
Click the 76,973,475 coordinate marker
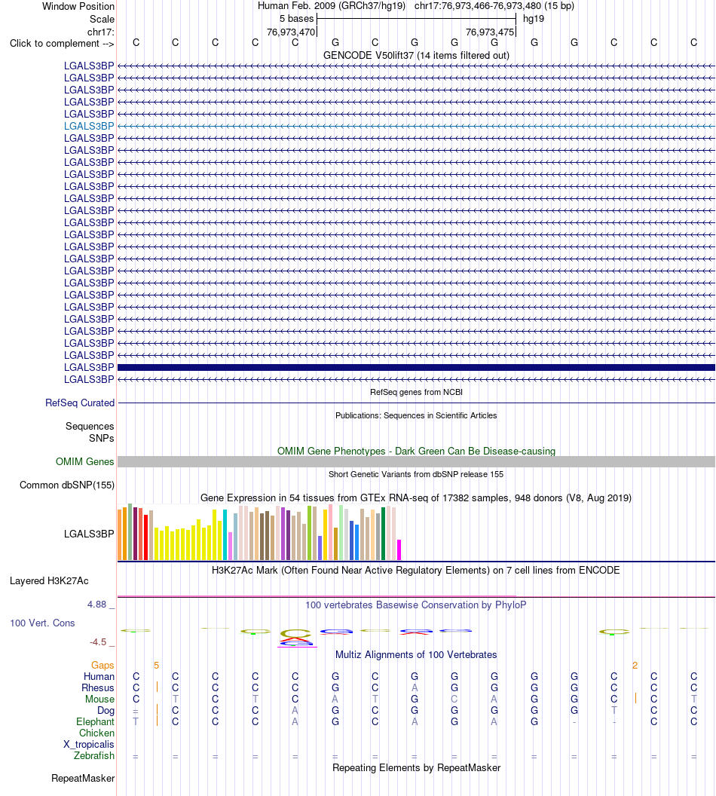490,32
